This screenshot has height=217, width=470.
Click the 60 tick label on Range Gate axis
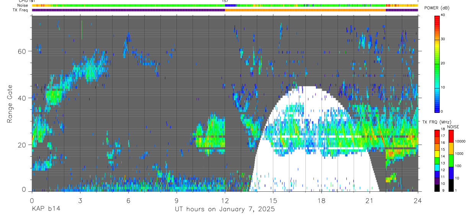[22, 51]
